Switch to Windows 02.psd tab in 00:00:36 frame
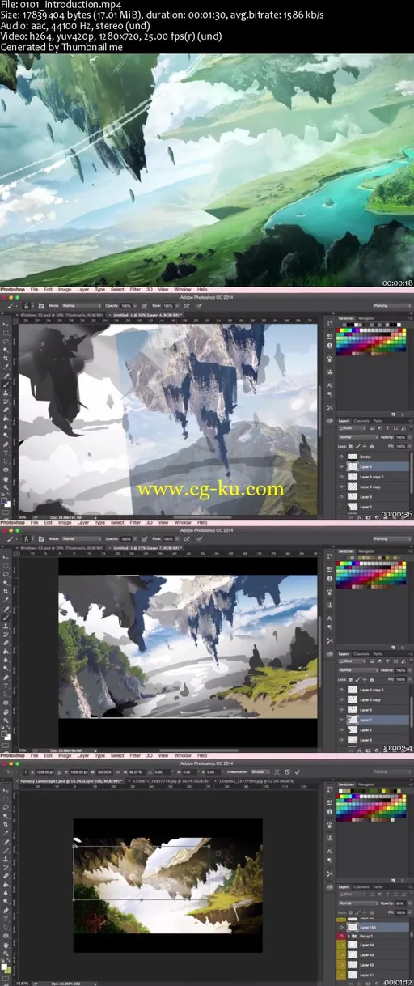 click(x=61, y=315)
